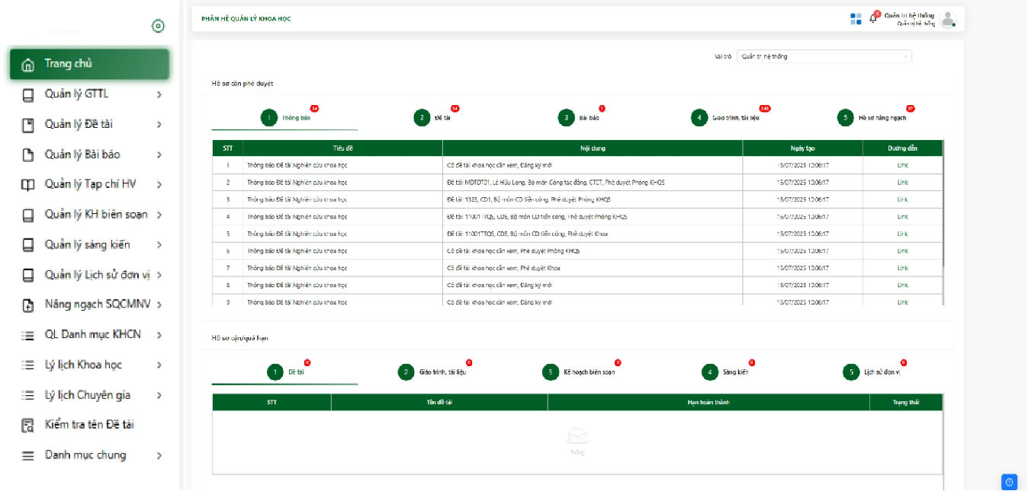Click the Link in row 5
Screen dimensions: 1028x491
(x=902, y=234)
